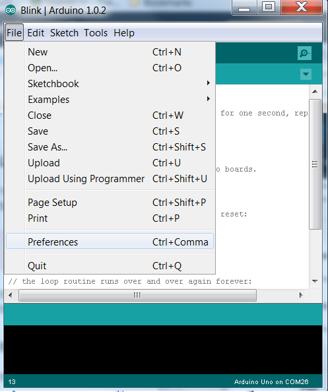Select New from the File menu
Image resolution: width=328 pixels, height=392 pixels.
pos(110,52)
